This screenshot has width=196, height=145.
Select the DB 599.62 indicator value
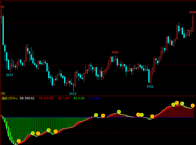(x=27, y=98)
